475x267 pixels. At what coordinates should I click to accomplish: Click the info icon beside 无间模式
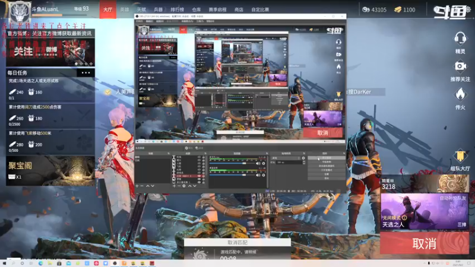click(404, 218)
